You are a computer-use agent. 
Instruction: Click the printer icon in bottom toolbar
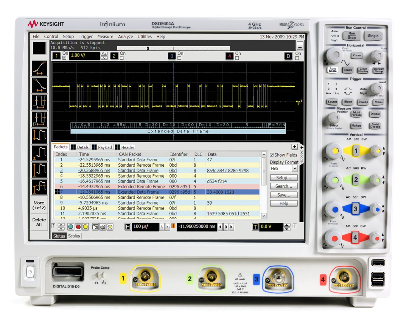tap(103, 227)
